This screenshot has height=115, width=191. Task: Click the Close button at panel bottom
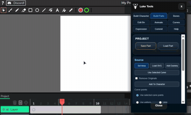(x=159, y=105)
